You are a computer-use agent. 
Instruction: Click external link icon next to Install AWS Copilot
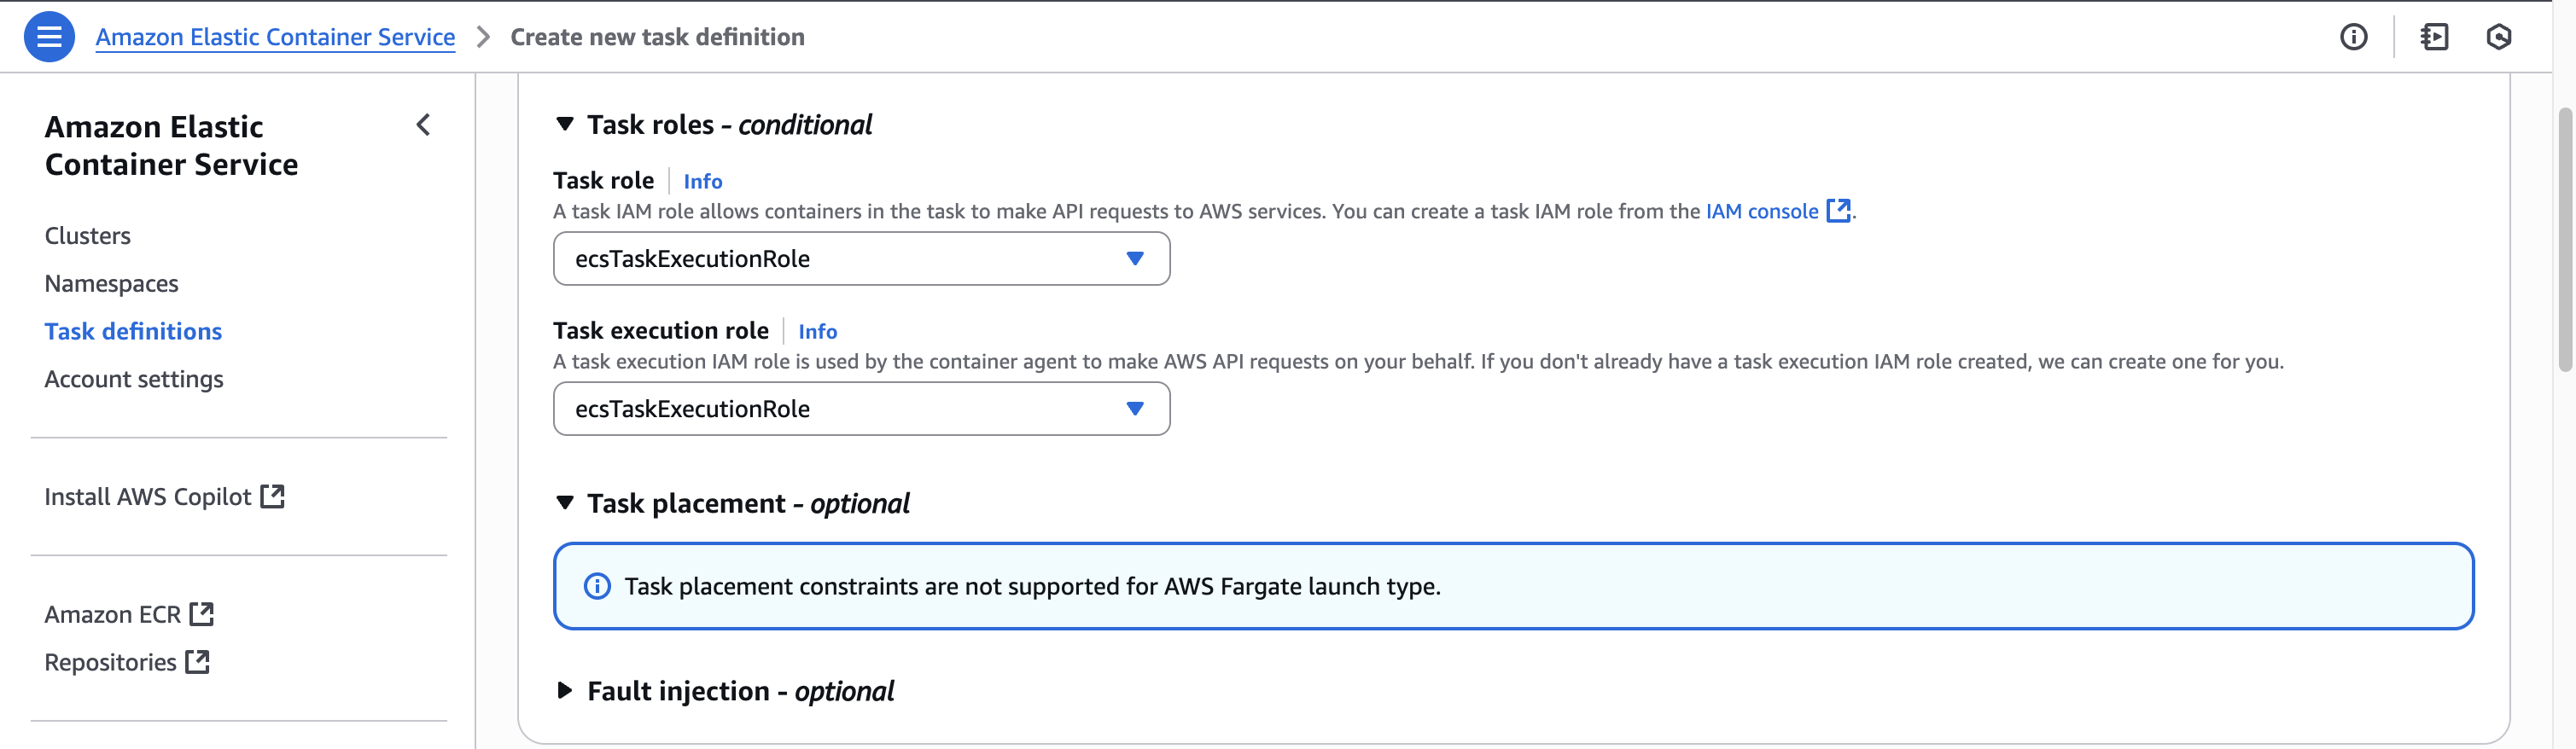pyautogui.click(x=272, y=497)
